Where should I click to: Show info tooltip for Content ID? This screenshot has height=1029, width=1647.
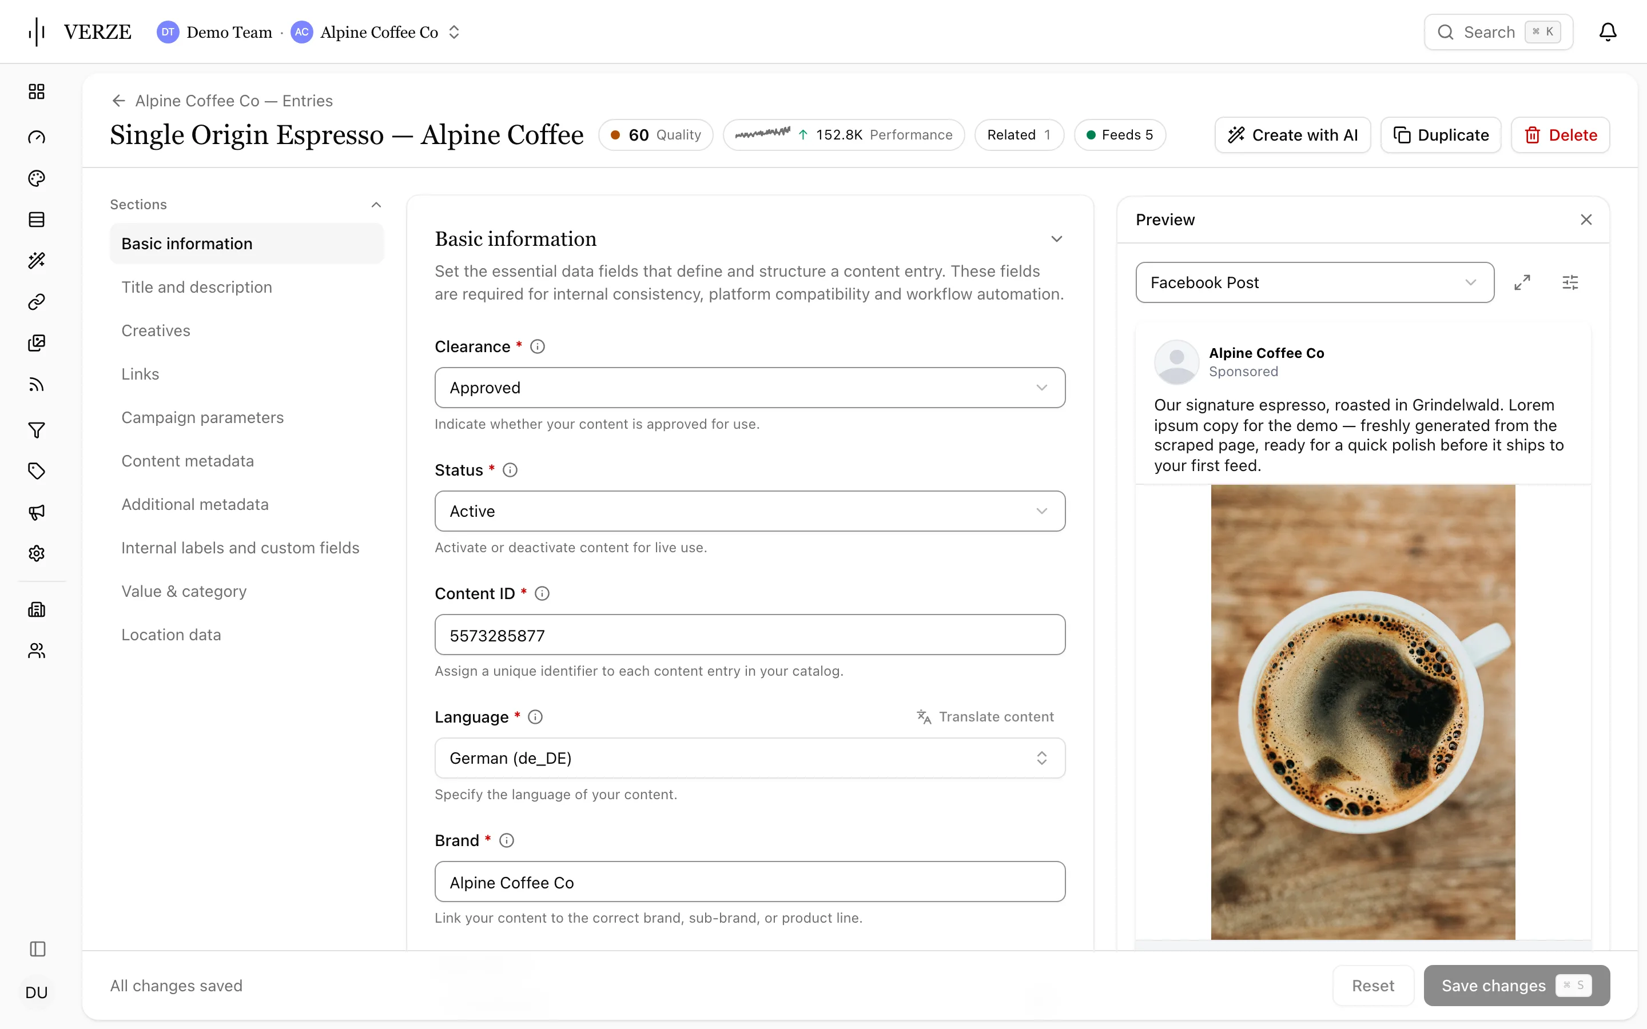(x=542, y=593)
